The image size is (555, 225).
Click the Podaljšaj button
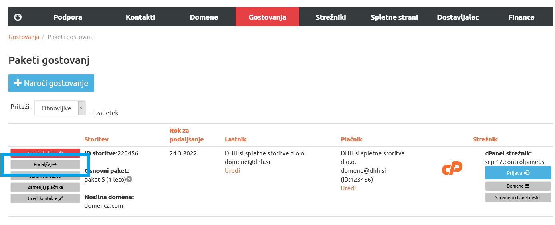point(45,164)
